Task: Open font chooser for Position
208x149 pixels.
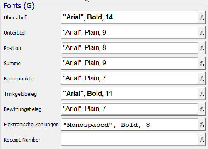Action: pos(202,48)
